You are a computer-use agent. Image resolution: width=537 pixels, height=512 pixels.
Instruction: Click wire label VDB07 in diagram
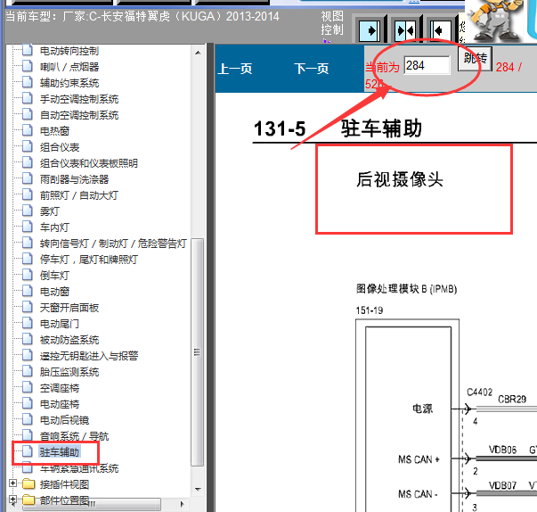(502, 485)
